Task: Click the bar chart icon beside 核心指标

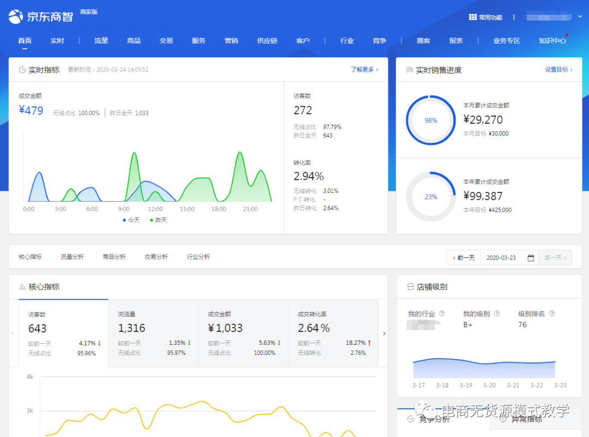Action: click(22, 287)
